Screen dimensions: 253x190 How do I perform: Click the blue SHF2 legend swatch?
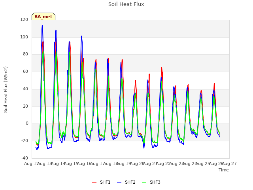pos(119,183)
